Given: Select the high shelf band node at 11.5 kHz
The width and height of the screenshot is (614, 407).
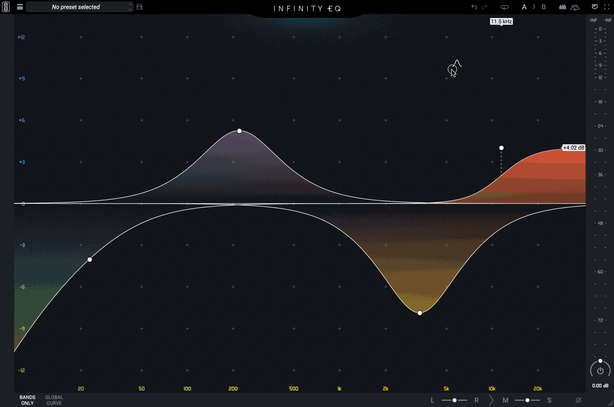Looking at the screenshot, I should point(501,148).
